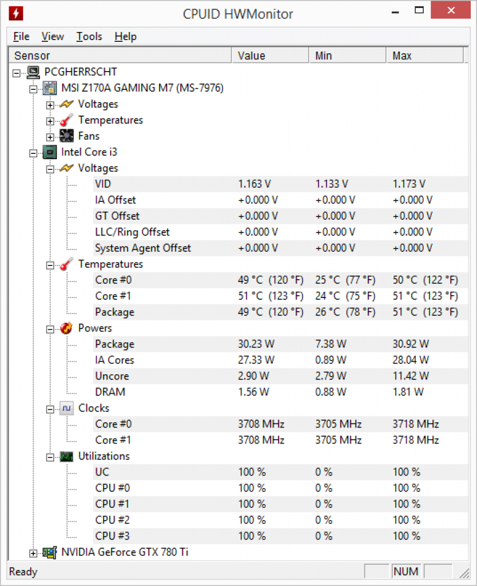Select the VID voltage row
The image size is (477, 586).
click(281, 184)
